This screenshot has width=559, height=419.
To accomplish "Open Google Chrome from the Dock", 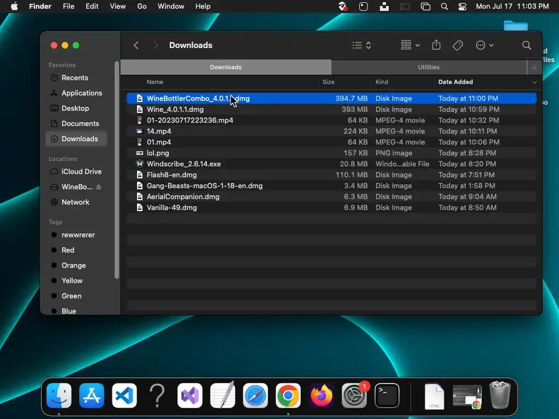I will click(x=288, y=396).
